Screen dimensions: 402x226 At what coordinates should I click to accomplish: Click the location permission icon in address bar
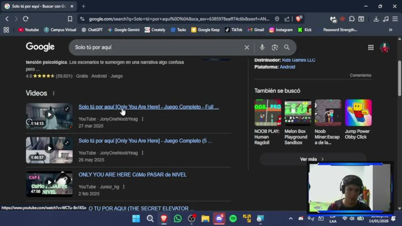pyautogui.click(x=277, y=19)
